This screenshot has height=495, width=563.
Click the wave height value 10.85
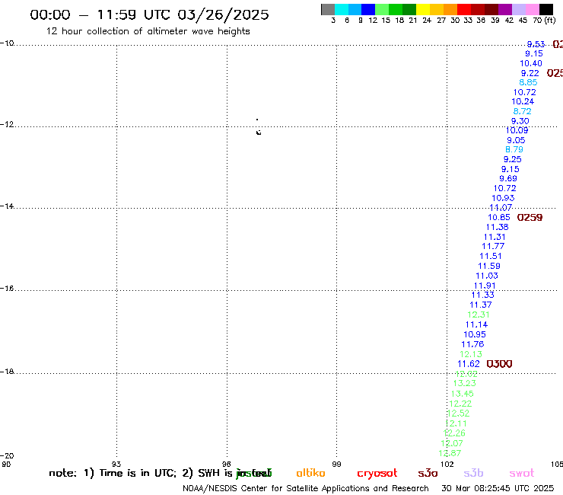[499, 217]
